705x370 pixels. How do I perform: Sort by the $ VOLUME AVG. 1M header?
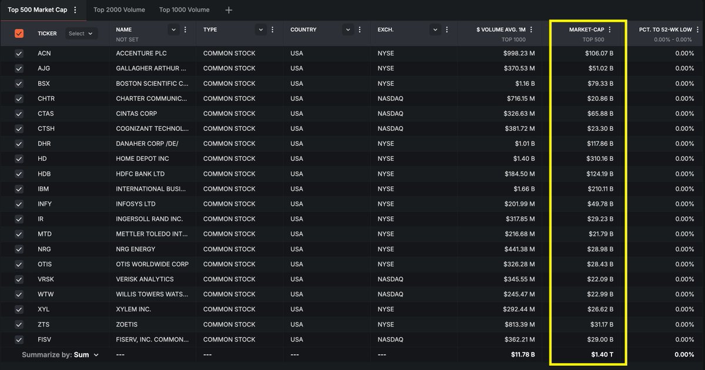click(x=501, y=29)
